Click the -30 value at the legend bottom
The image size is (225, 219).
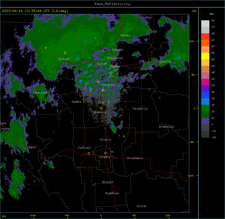pyautogui.click(x=214, y=137)
